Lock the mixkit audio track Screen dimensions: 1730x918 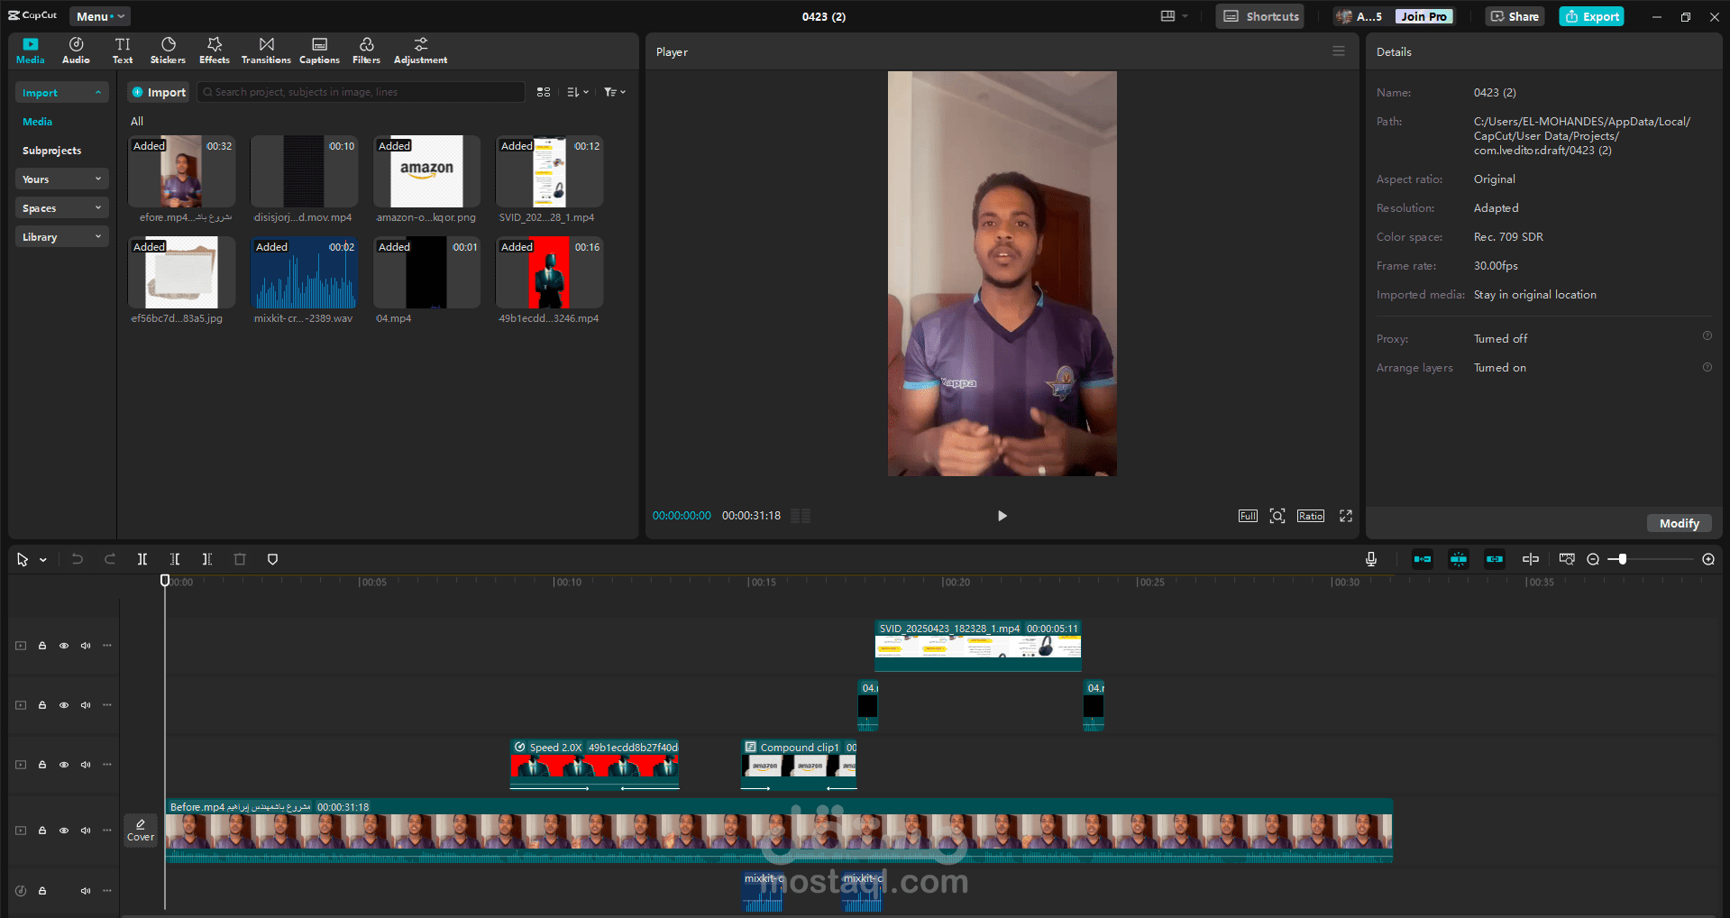[42, 891]
